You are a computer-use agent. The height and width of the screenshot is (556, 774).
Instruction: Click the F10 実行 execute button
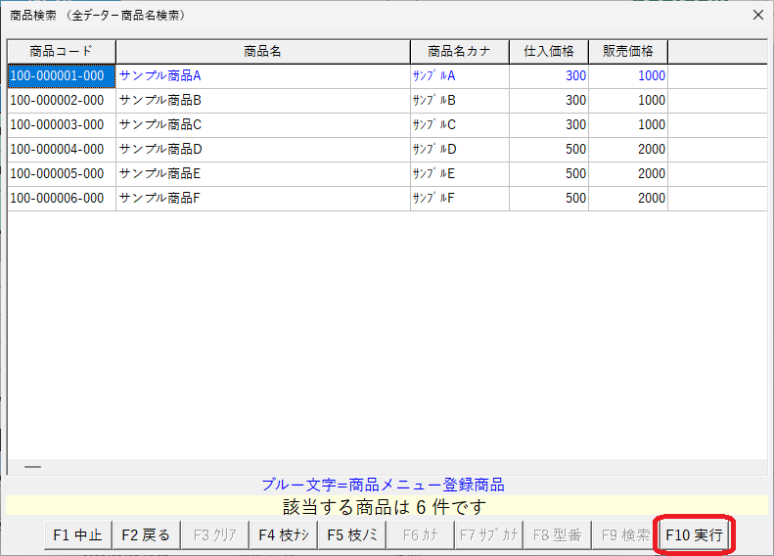pyautogui.click(x=694, y=535)
